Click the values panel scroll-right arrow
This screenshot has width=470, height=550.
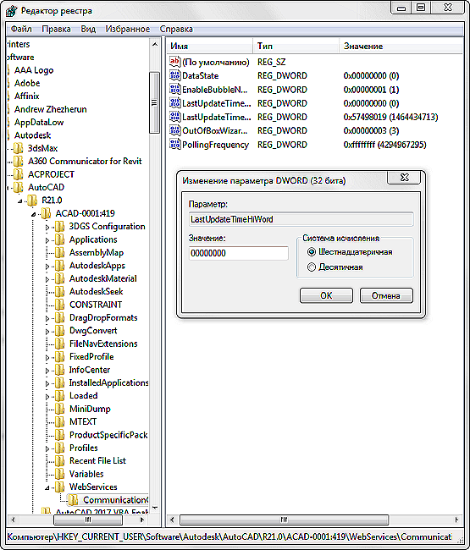[x=456, y=520]
